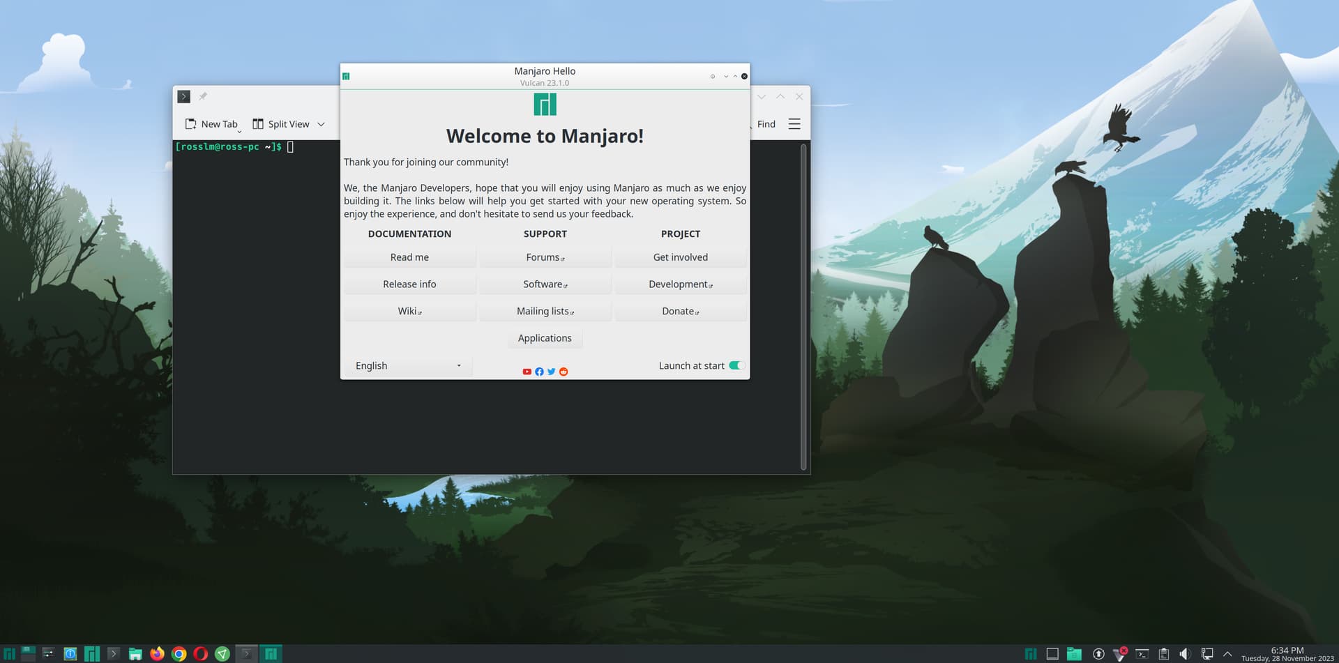This screenshot has height=663, width=1339.
Task: Click the Reddit icon in Manjaro Hello
Action: coord(563,372)
